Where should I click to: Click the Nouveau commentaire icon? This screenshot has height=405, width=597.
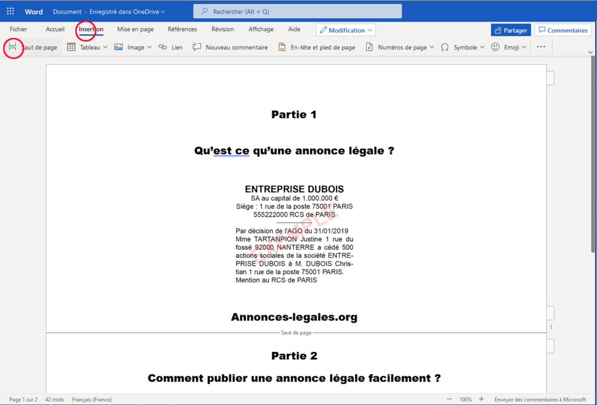(x=197, y=47)
